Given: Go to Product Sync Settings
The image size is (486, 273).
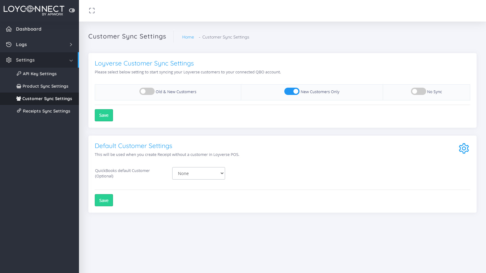Looking at the screenshot, I should (x=39, y=86).
